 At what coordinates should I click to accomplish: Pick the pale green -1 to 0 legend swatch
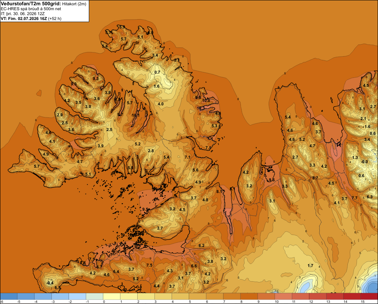[x=94, y=296]
